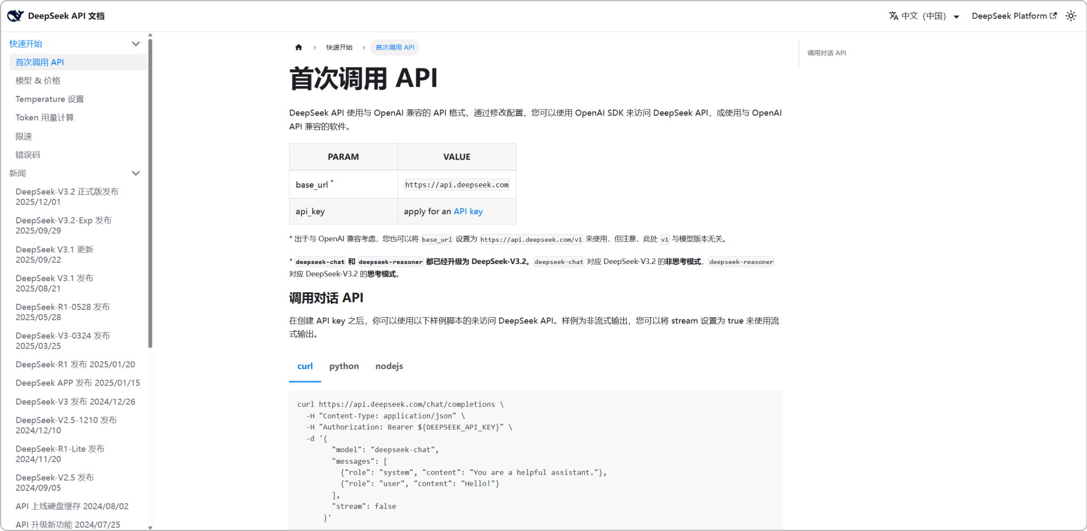Open DeepSeek-V3-0324 发布 news
Viewport: 1087px width, 531px height.
point(63,341)
